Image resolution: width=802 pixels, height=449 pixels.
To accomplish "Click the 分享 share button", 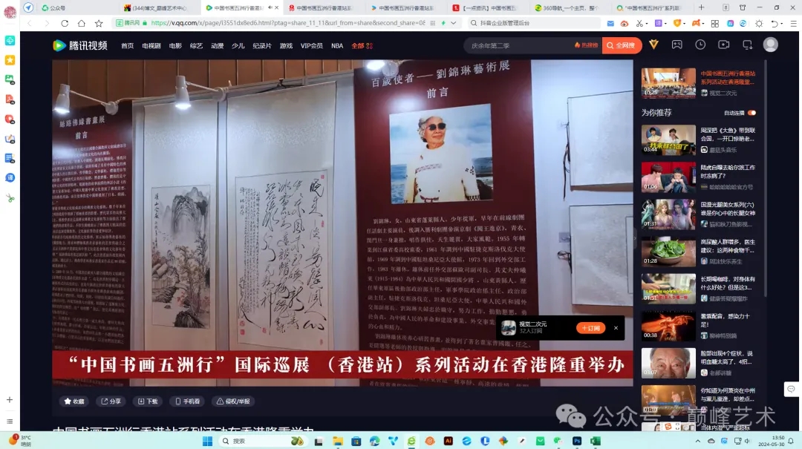I will [111, 402].
